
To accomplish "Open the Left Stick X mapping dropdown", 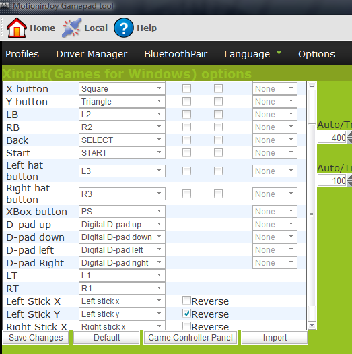I will pyautogui.click(x=122, y=301).
